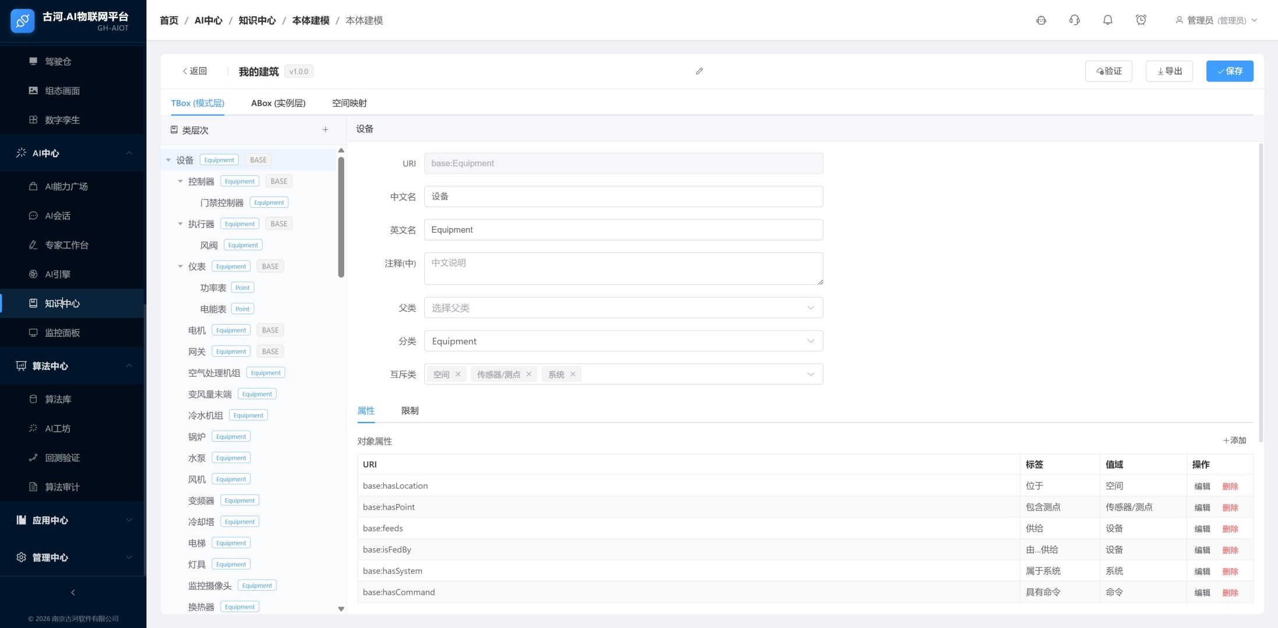Viewport: 1278px width, 628px height.
Task: Click the platform logo icon
Action: pos(23,21)
